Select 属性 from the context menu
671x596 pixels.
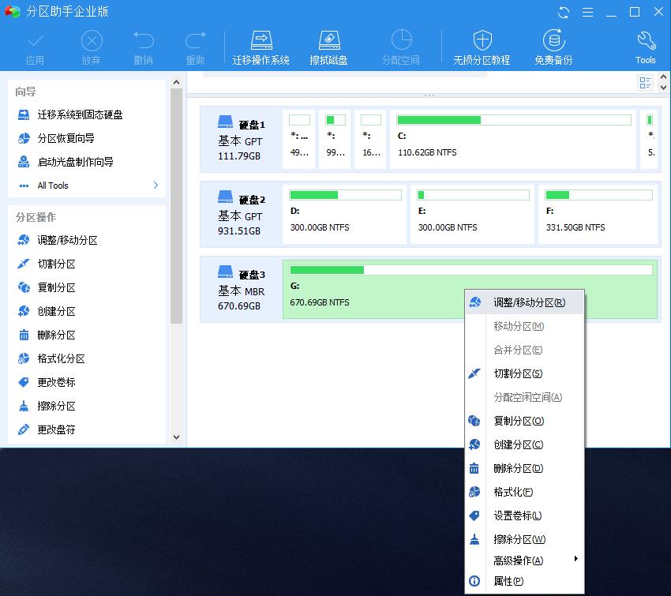click(509, 581)
